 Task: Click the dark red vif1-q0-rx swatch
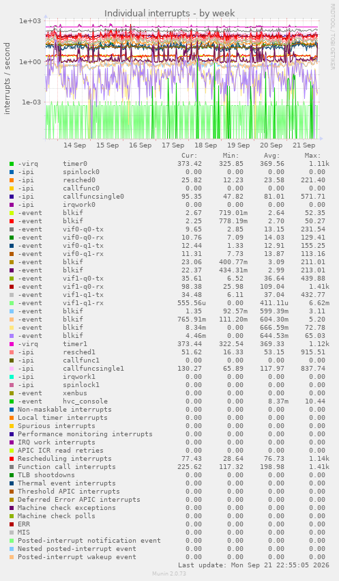(x=12, y=287)
